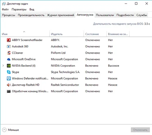Image resolution: width=152 pixels, height=135 pixels.
Task: Click the Skype icon
Action: coord(9,72)
